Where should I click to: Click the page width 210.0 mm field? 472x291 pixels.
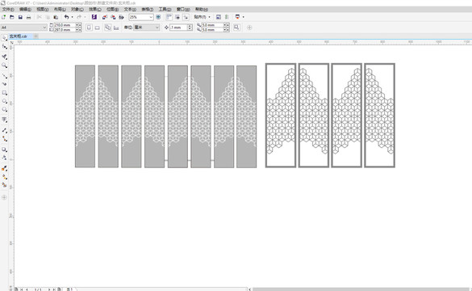point(64,25)
